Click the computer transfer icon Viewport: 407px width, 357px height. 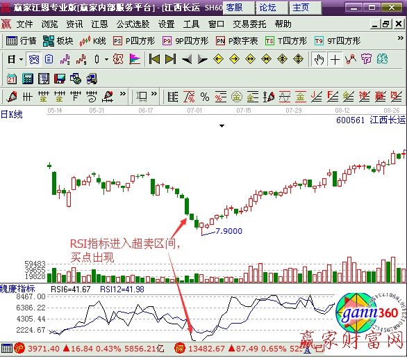pos(92,79)
